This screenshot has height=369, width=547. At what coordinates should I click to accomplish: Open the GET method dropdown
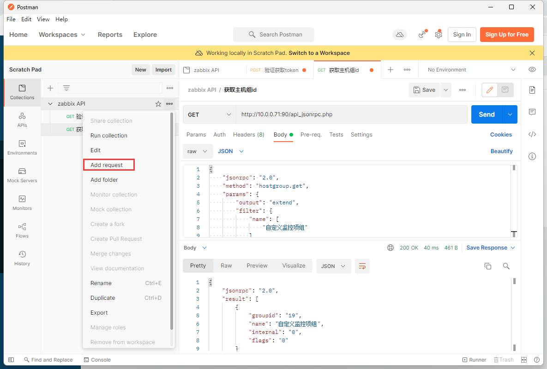[209, 115]
